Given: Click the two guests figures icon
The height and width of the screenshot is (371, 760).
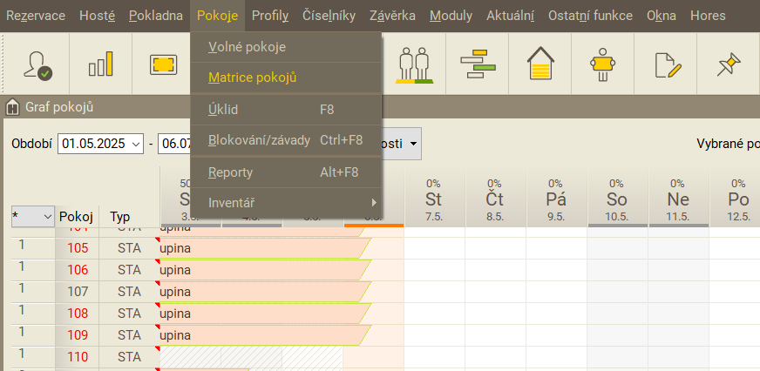Looking at the screenshot, I should click(x=415, y=64).
